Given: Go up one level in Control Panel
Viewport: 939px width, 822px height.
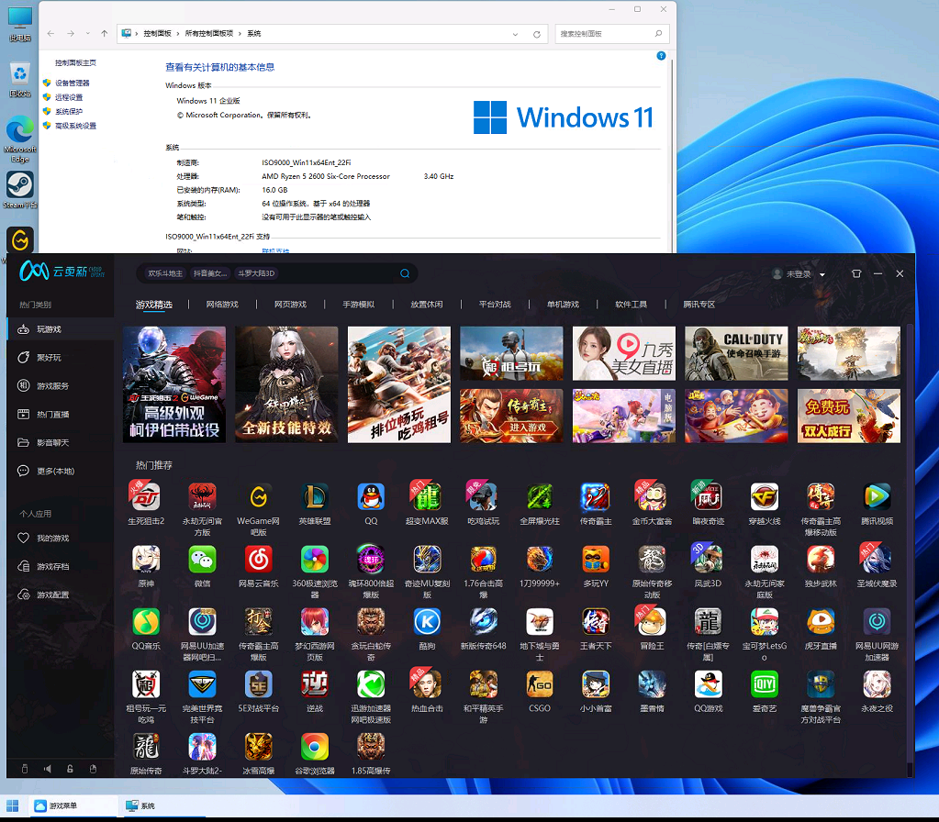Looking at the screenshot, I should click(105, 34).
